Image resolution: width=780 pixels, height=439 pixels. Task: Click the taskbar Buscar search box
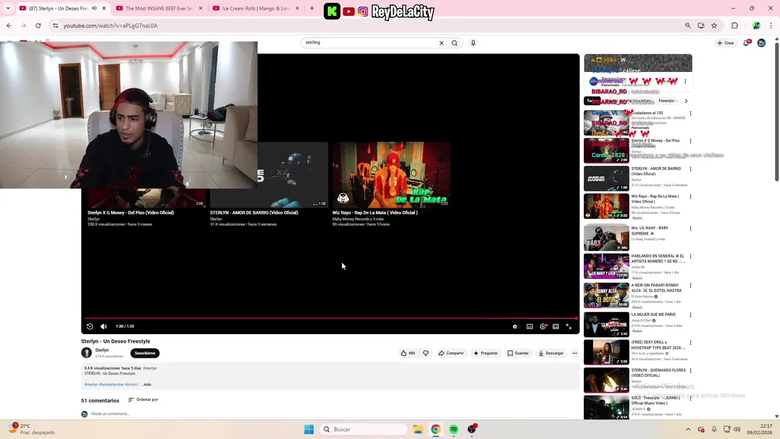(363, 429)
